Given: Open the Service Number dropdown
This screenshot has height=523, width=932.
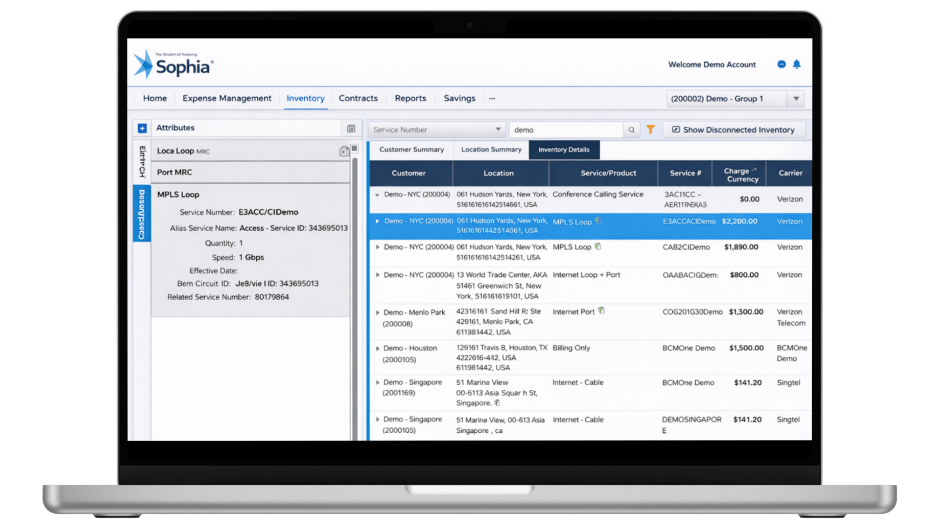Looking at the screenshot, I should pos(498,129).
